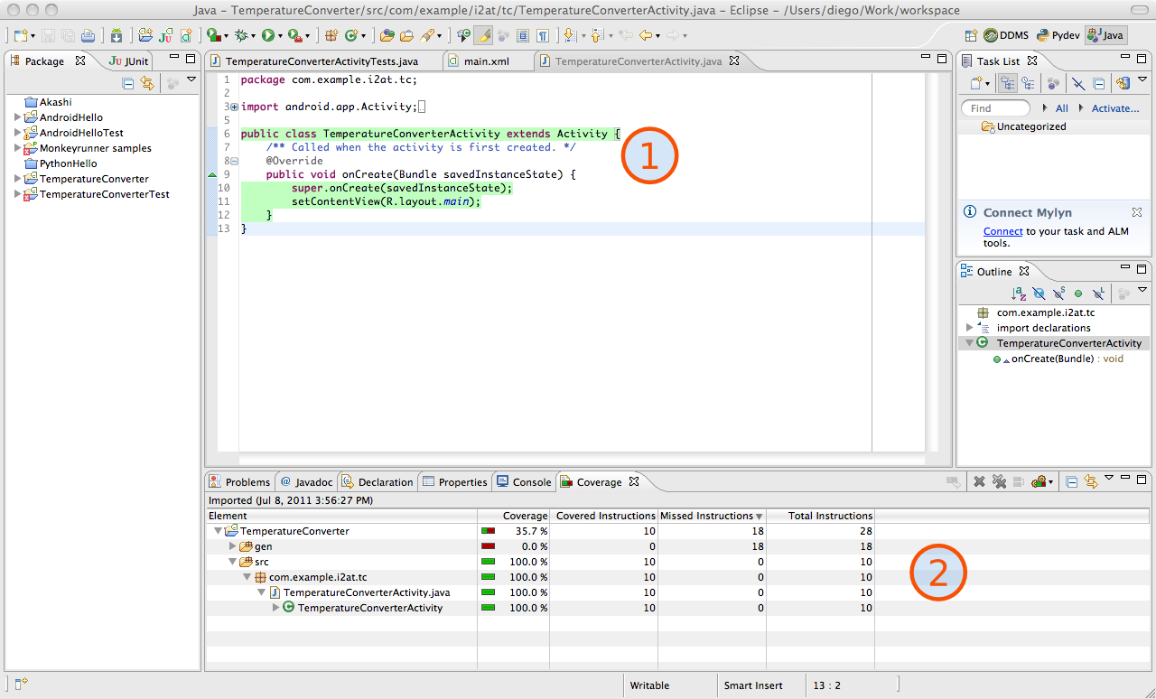The image size is (1156, 699).
Task: Go back with yellow left arrow
Action: pos(646,36)
